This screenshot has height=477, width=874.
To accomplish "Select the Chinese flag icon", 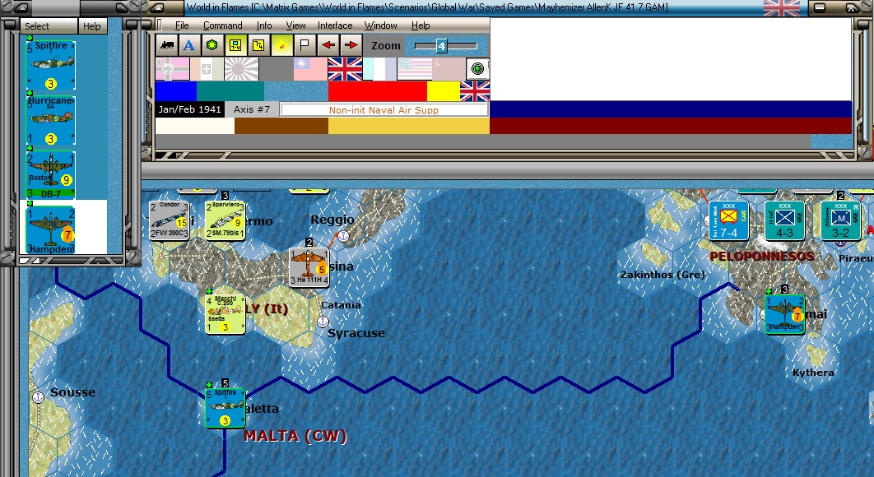I will (310, 69).
